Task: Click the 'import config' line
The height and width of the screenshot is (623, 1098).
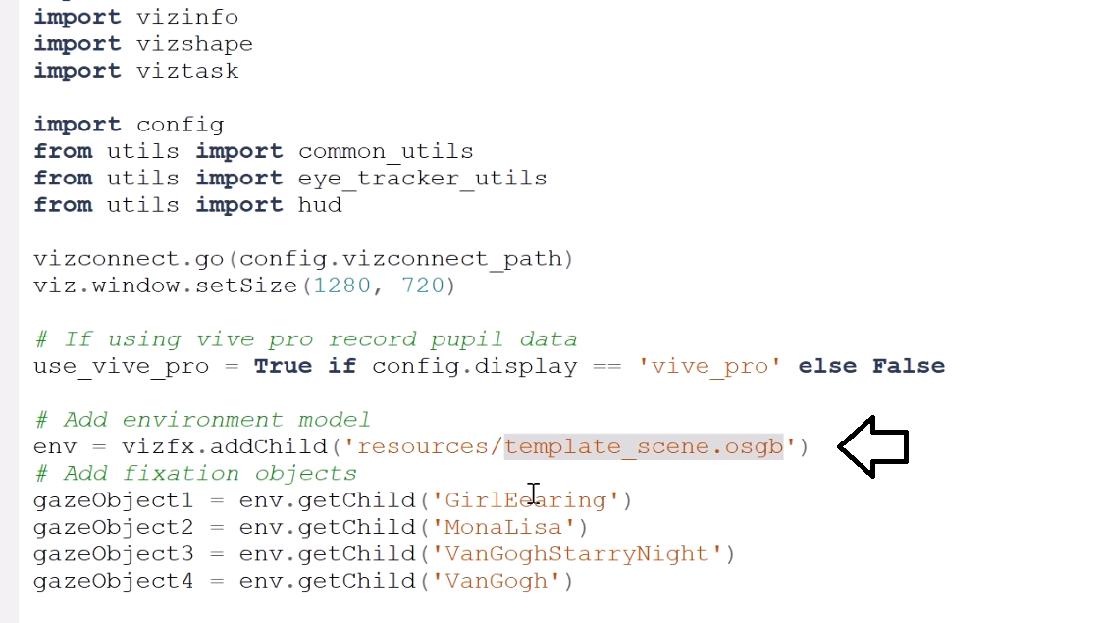Action: [x=129, y=125]
